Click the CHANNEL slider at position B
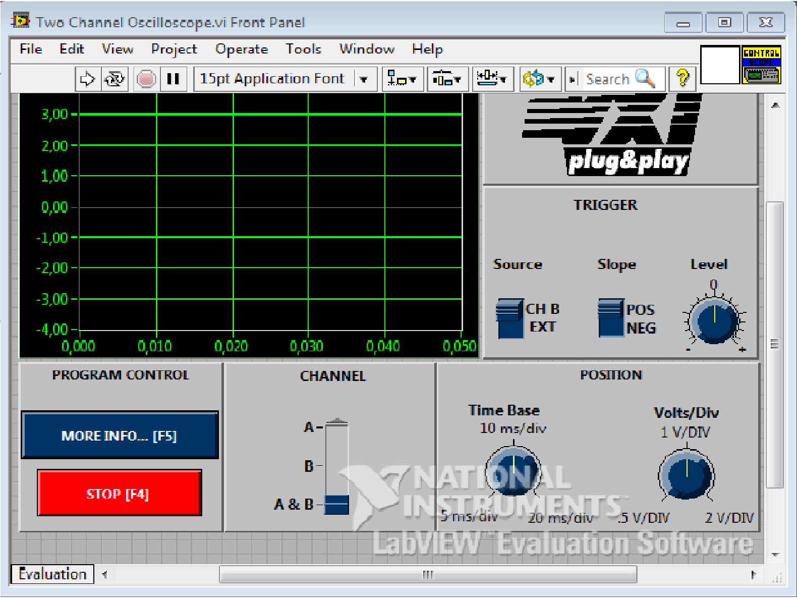Image resolution: width=797 pixels, height=598 pixels. tap(336, 466)
